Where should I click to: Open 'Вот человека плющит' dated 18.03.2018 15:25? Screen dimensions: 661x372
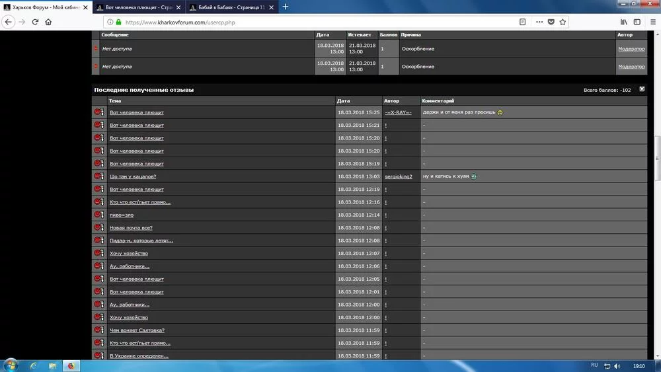click(137, 112)
